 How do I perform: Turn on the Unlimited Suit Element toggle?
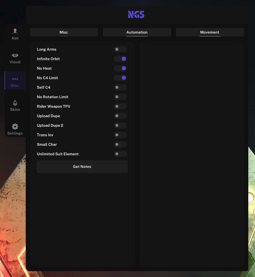coord(120,154)
